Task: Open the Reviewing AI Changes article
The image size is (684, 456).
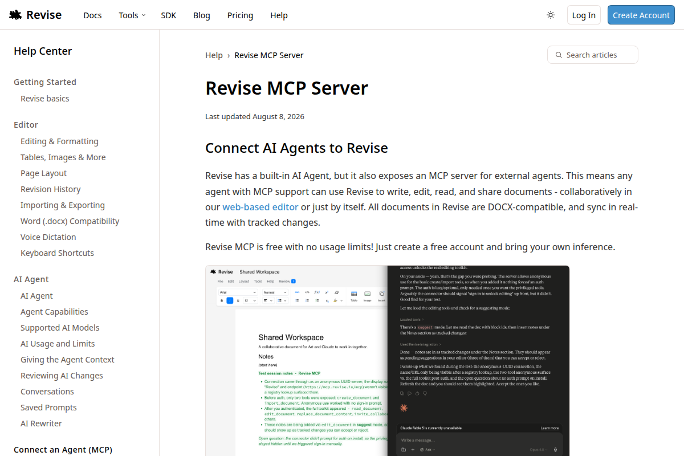Action: click(62, 376)
